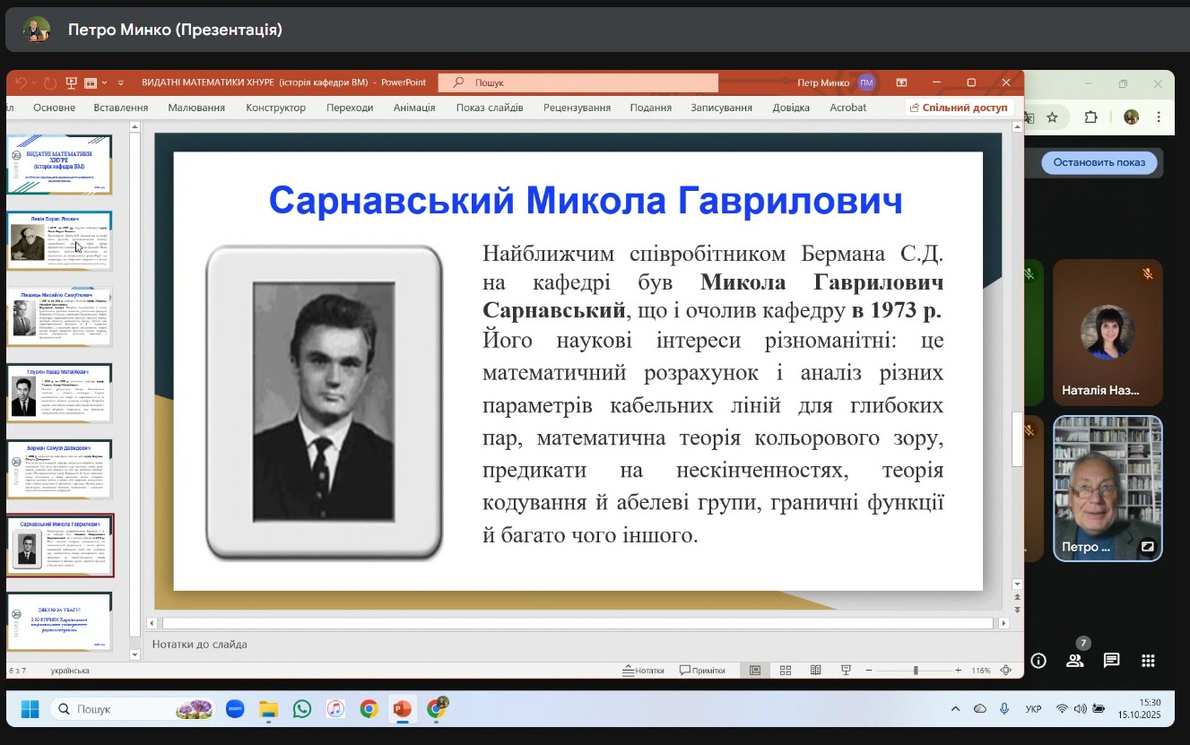Image resolution: width=1190 pixels, height=745 pixels.
Task: Show hidden system tray icons chevron
Action: (954, 709)
